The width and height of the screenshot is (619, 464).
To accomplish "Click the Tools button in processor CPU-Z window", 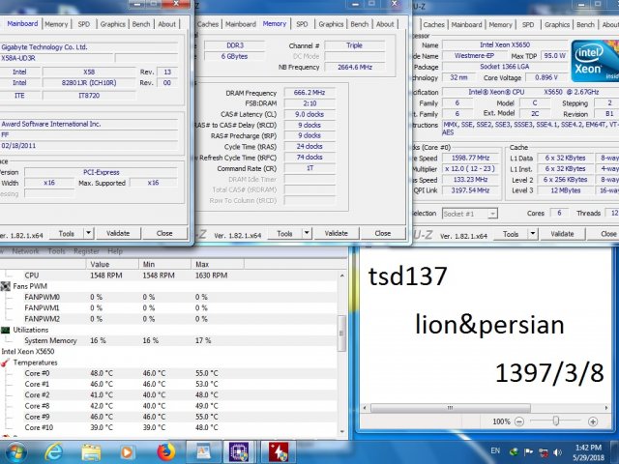I will click(511, 234).
